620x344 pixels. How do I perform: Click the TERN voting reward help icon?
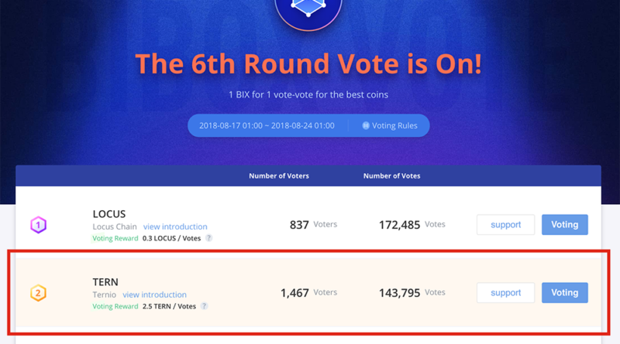pyautogui.click(x=205, y=306)
